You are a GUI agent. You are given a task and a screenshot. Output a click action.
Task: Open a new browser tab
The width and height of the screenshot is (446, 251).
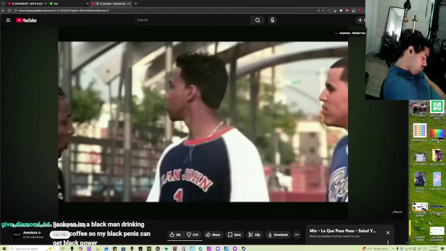136,3
